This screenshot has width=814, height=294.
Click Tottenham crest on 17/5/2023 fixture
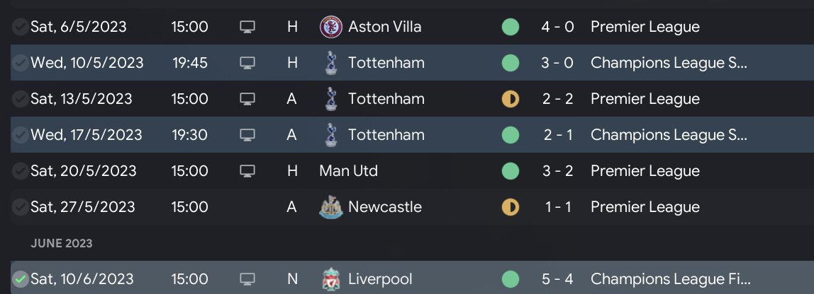(330, 135)
